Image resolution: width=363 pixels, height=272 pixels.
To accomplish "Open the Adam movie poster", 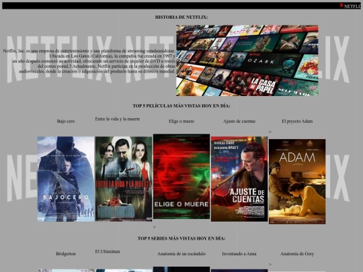I will (x=297, y=181).
